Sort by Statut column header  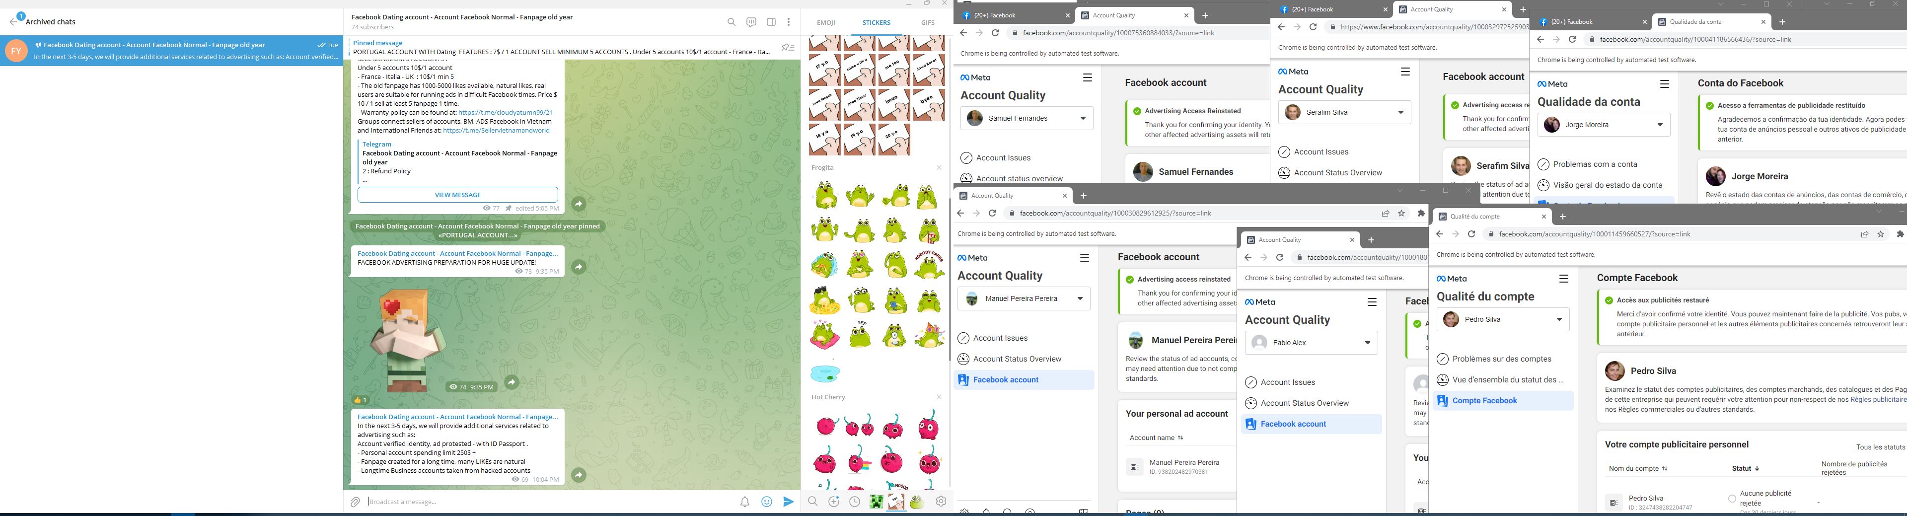point(1746,469)
